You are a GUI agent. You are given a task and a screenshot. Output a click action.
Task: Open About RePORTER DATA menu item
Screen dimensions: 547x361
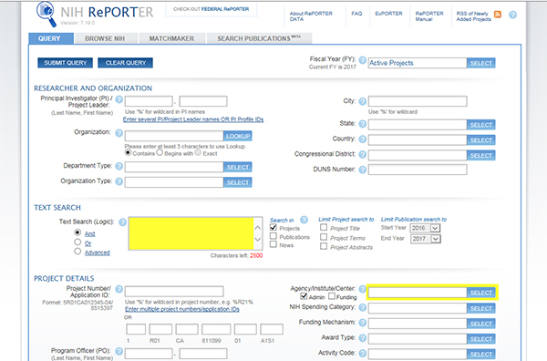311,16
